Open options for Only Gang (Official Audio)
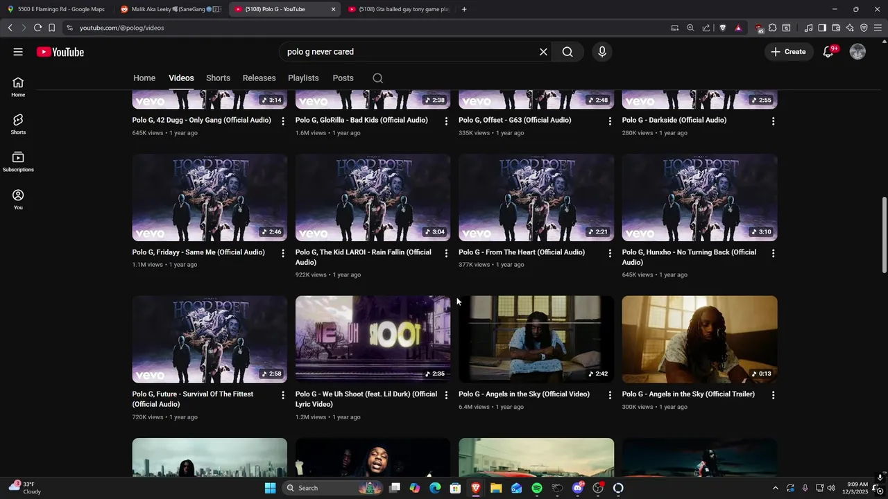Viewport: 888px width, 499px height. pos(282,121)
